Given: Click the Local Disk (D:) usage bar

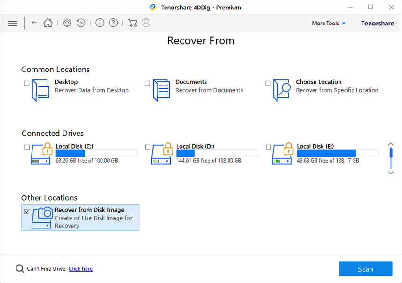Looking at the screenshot, I should click(217, 153).
